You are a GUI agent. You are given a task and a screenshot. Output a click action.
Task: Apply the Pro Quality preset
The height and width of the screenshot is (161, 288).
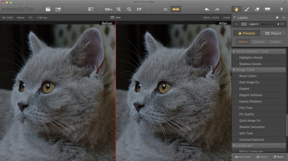click(259, 114)
